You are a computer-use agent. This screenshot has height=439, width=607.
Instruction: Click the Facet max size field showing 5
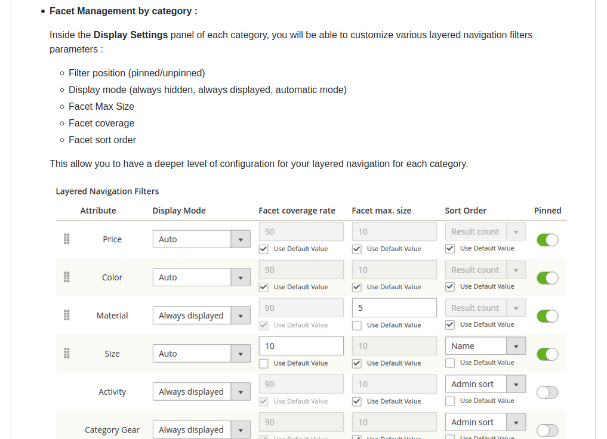pyautogui.click(x=394, y=307)
